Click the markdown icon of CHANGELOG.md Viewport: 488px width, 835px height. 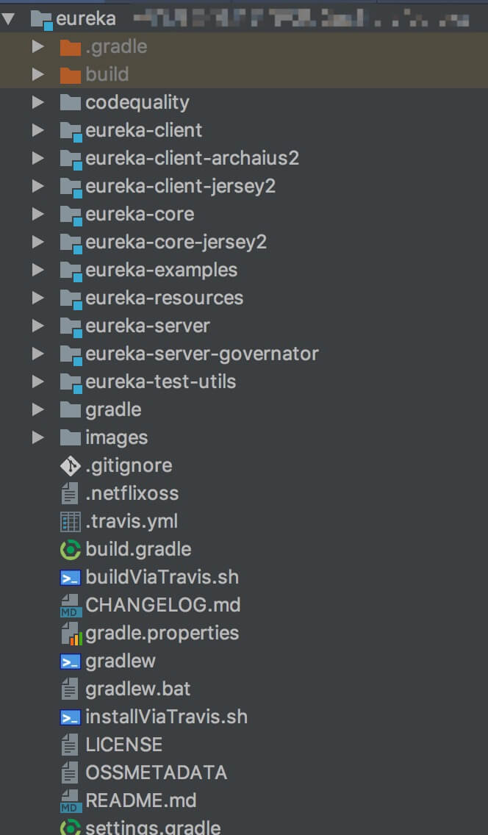click(70, 606)
